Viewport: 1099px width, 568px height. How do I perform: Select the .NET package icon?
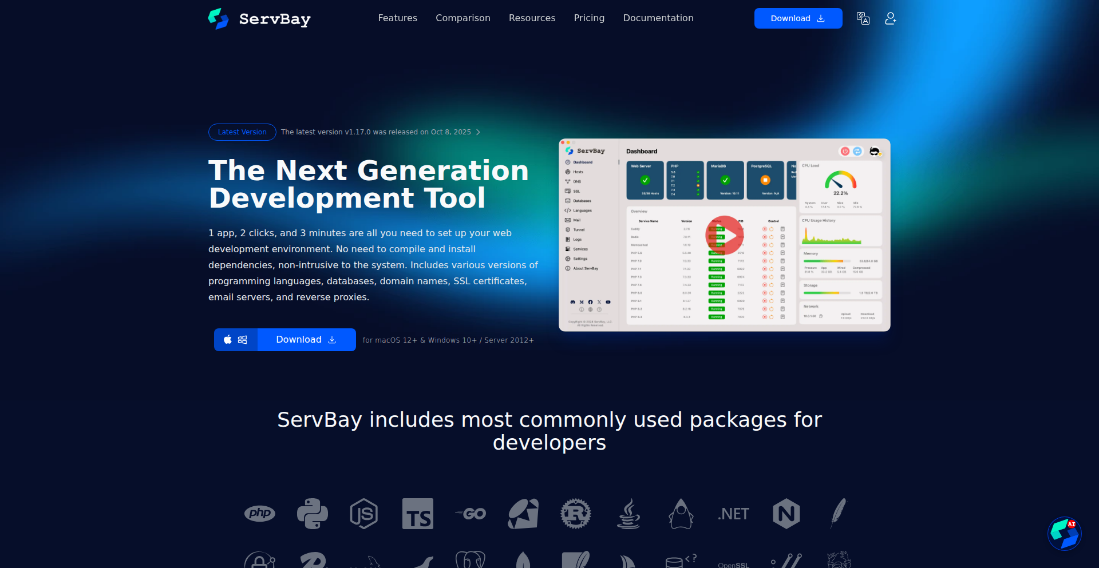coord(733,514)
